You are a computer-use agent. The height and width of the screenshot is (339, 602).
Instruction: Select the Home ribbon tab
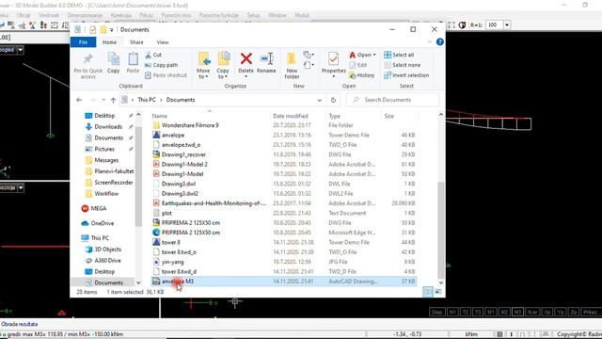coord(109,42)
